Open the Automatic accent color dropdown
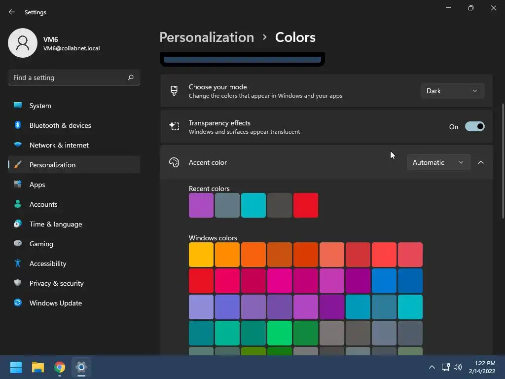Image resolution: width=505 pixels, height=379 pixels. click(x=438, y=162)
